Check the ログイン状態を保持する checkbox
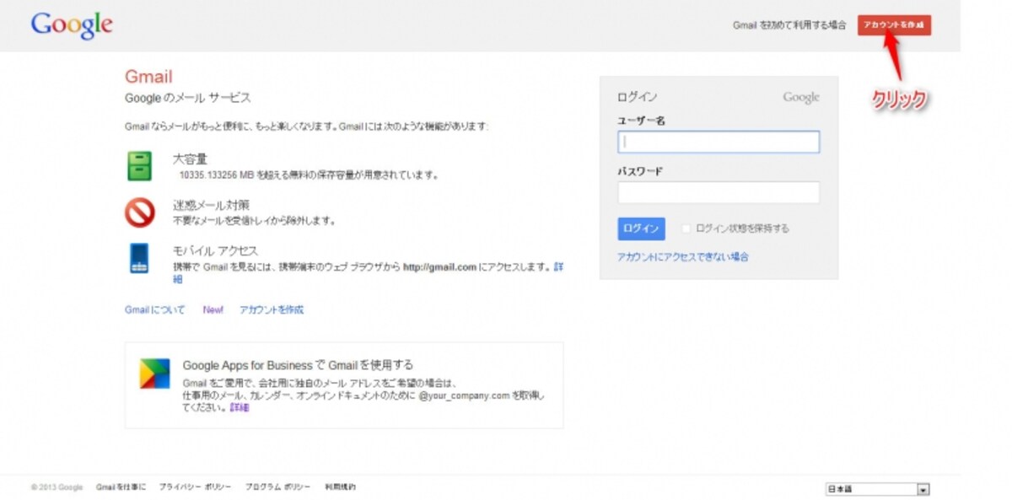This screenshot has height=500, width=1012. coord(686,228)
